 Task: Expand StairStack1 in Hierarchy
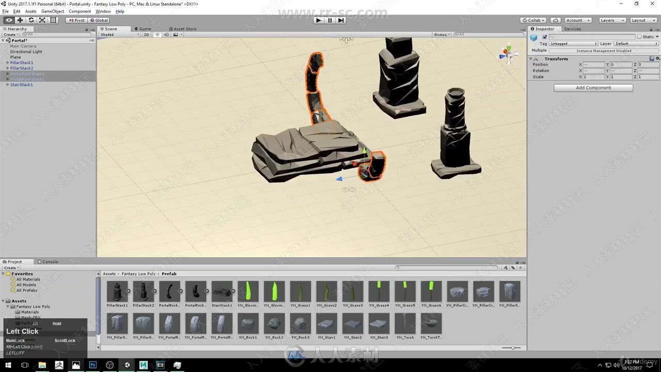pyautogui.click(x=8, y=85)
